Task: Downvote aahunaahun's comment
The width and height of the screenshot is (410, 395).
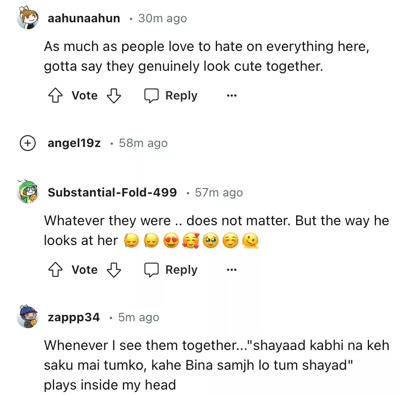Action: click(x=114, y=96)
